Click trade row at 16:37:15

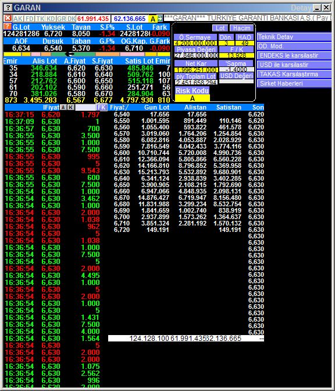point(52,115)
